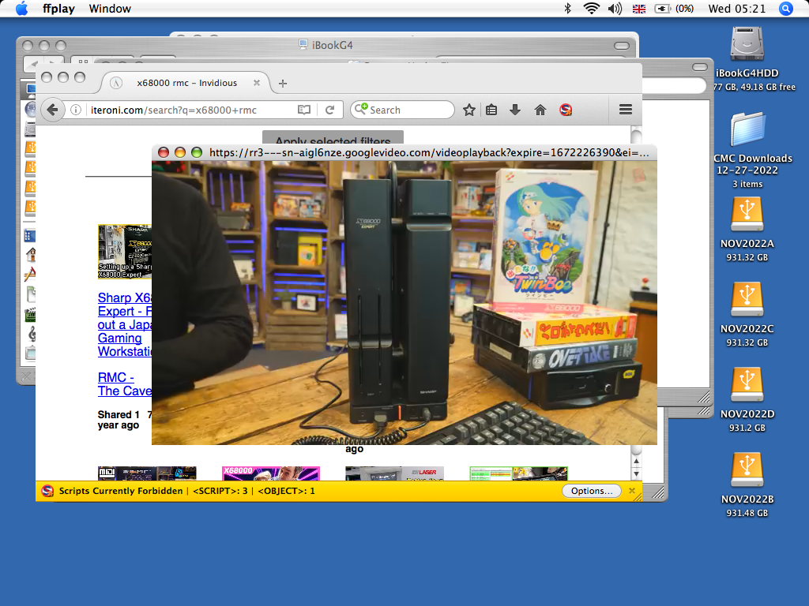Click the browser Search field
This screenshot has height=606, width=809.
402,110
